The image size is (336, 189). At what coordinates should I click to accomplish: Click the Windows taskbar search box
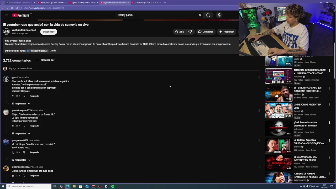pyautogui.click(x=29, y=186)
